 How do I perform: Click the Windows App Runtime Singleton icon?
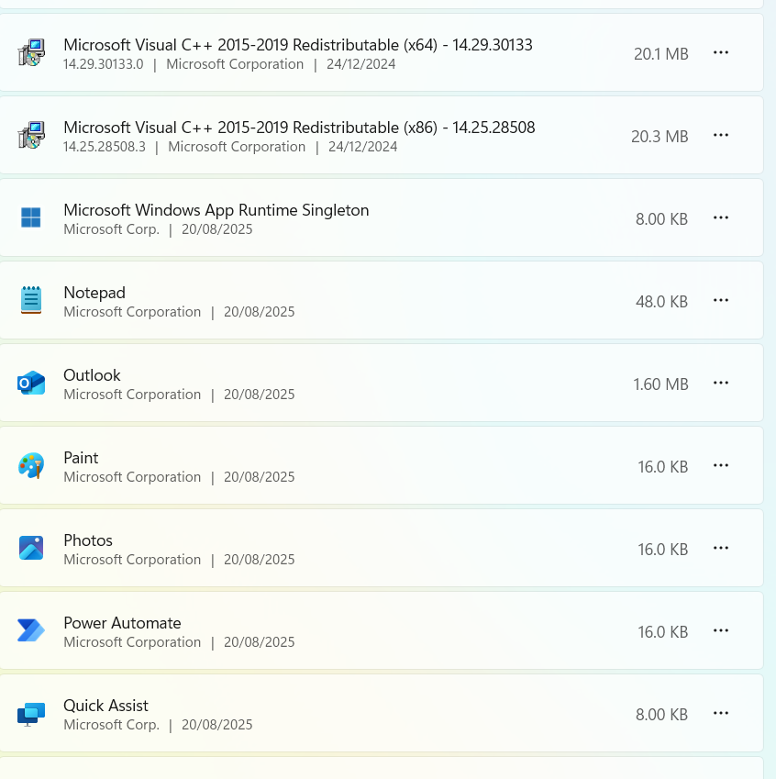pos(31,217)
